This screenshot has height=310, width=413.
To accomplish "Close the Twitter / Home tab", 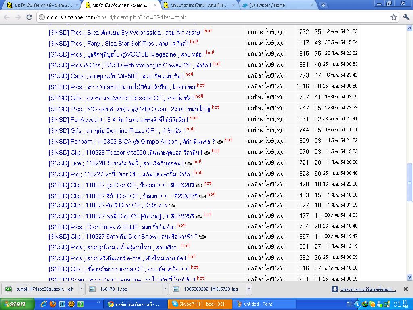I will pyautogui.click(x=312, y=5).
